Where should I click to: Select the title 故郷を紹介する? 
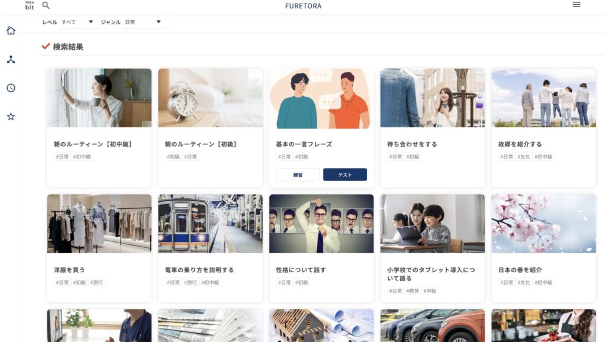coord(520,144)
